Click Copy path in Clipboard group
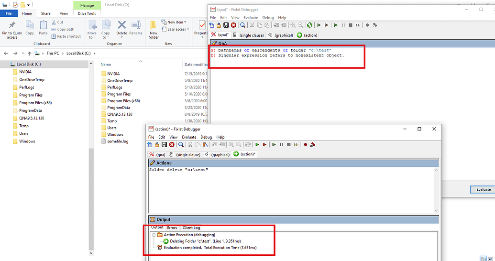This screenshot has height=261, width=495. (63, 29)
